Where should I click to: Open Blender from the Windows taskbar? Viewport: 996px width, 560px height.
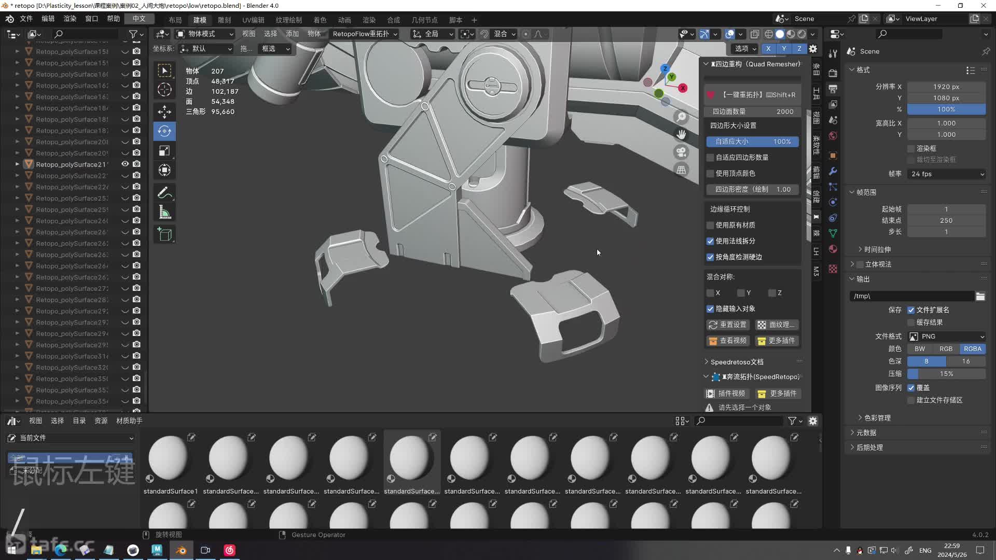pos(181,550)
